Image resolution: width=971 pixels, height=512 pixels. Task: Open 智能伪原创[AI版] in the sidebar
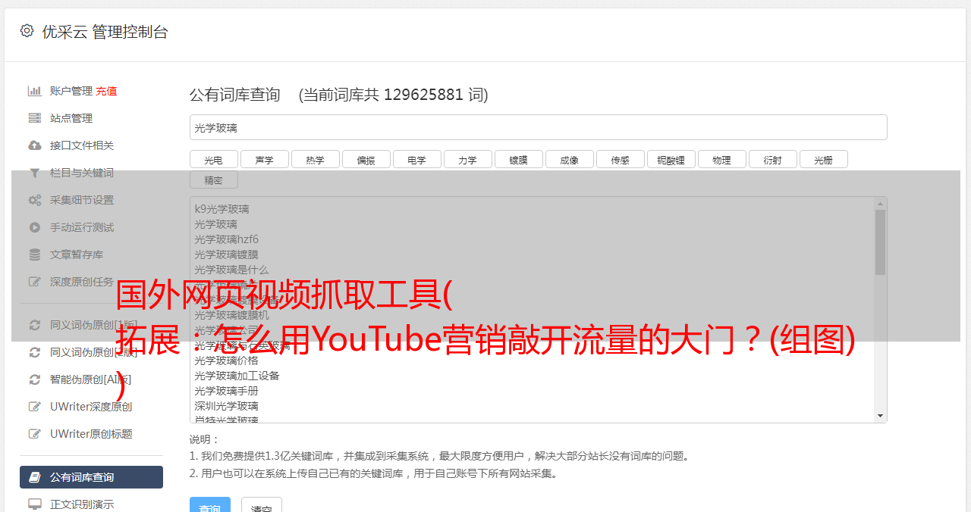90,379
